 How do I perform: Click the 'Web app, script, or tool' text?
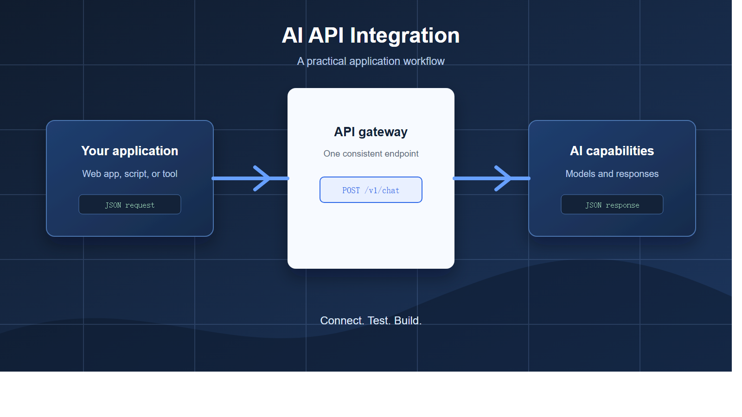pos(130,174)
